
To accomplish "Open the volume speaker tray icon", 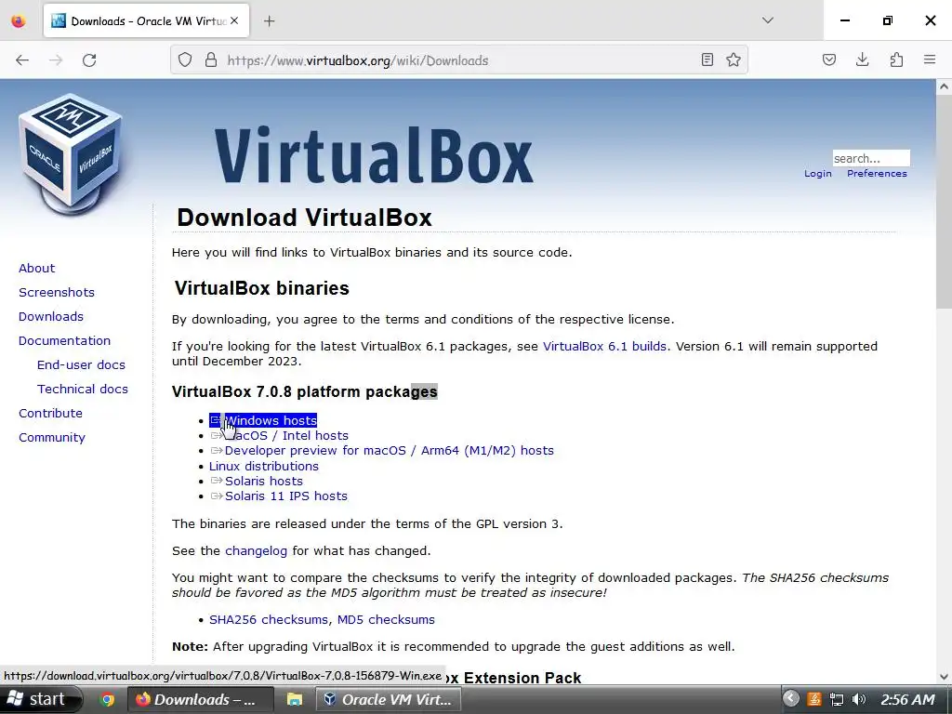I will (x=858, y=699).
